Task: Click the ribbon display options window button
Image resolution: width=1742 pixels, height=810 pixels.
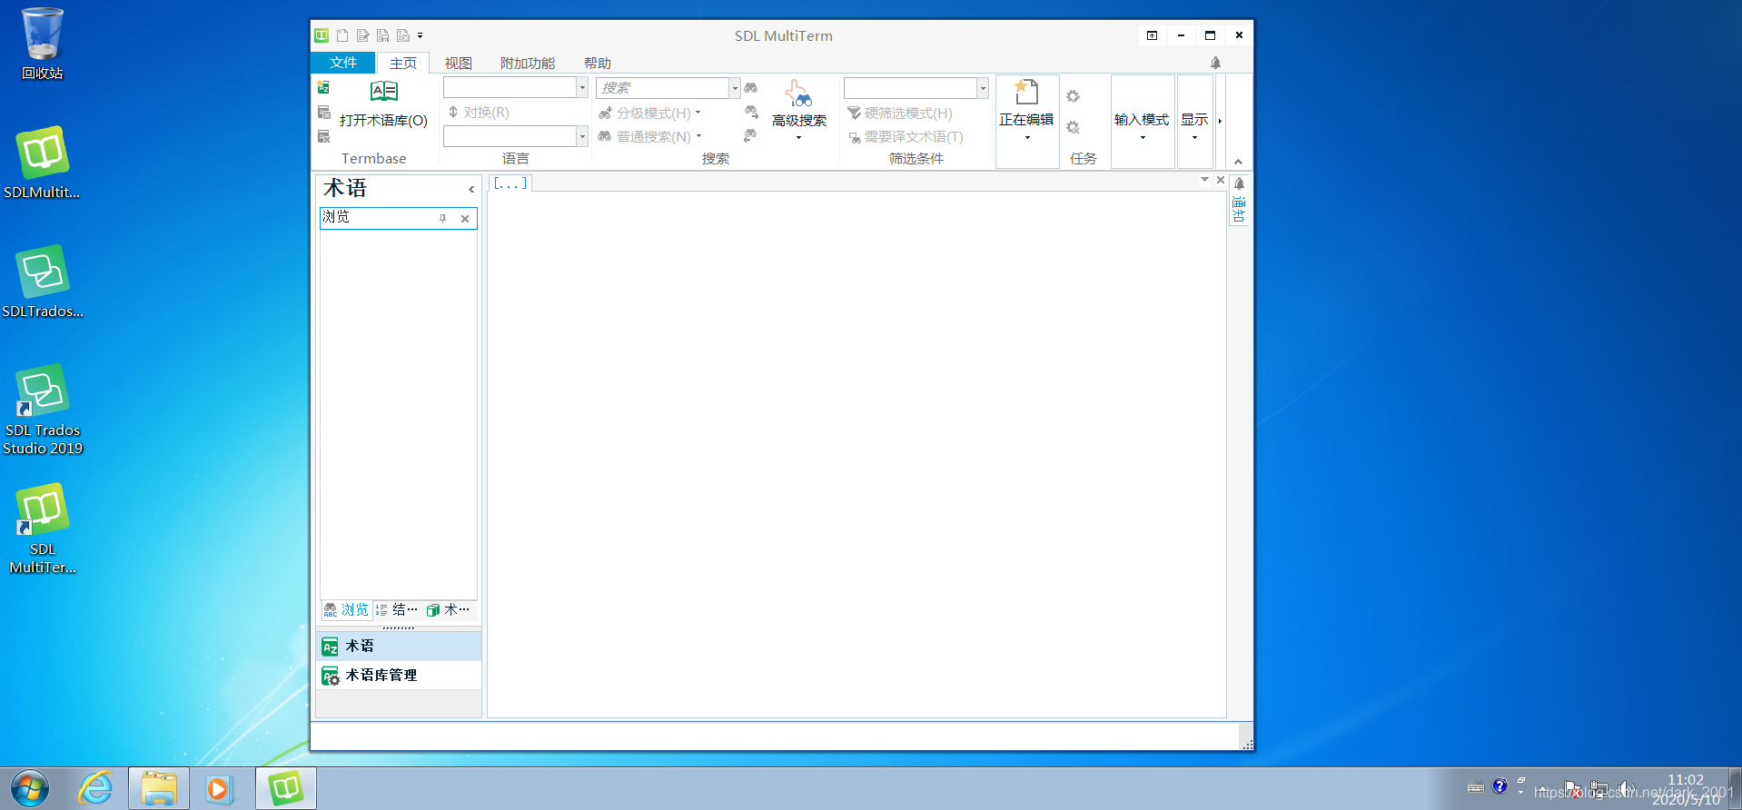Action: [1152, 35]
